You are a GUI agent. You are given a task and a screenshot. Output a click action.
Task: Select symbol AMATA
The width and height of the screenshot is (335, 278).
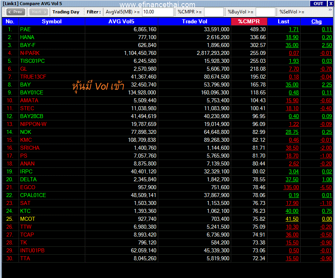pyautogui.click(x=29, y=101)
